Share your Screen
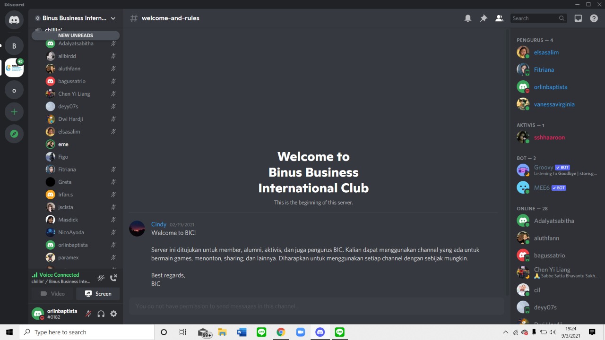 click(x=98, y=294)
